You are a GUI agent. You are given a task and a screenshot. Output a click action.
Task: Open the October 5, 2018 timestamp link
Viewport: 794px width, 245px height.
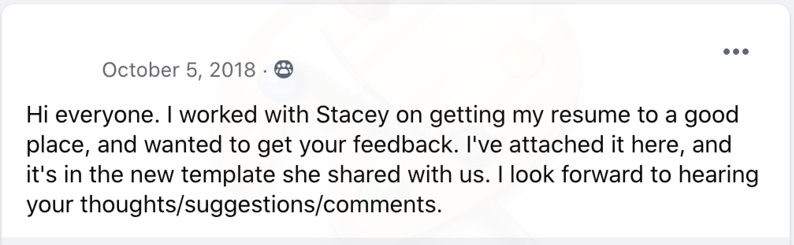[x=179, y=70]
